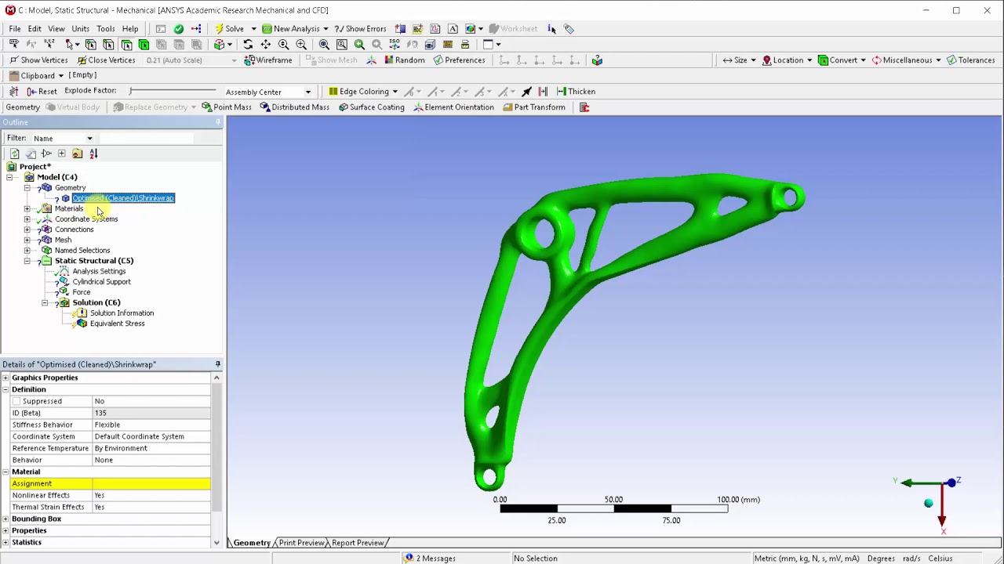Screen dimensions: 1004x564
Task: Collapse the Graphics Properties section
Action: [5, 378]
